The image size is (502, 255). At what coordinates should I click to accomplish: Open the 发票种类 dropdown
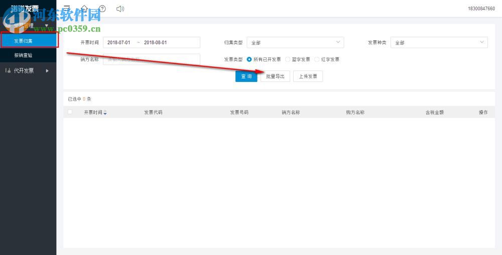coord(439,42)
